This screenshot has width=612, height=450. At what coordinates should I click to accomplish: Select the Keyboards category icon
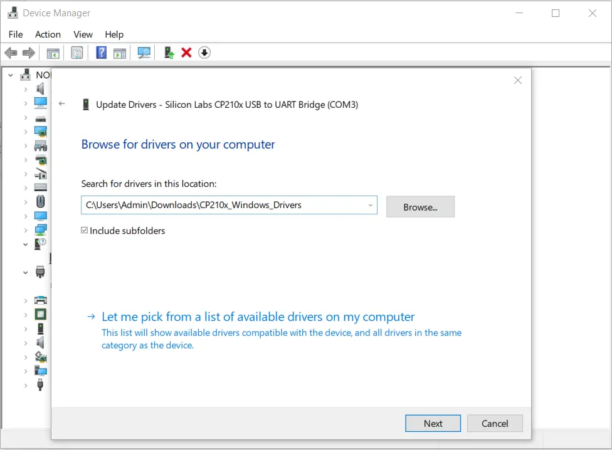41,188
